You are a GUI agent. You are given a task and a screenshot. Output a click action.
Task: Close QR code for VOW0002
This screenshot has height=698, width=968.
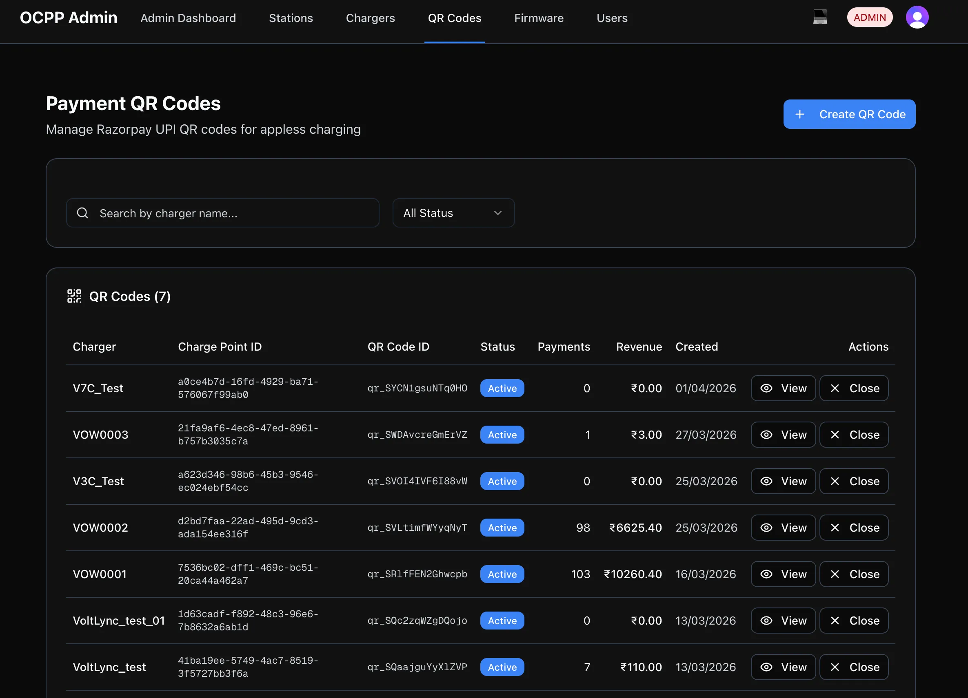854,528
